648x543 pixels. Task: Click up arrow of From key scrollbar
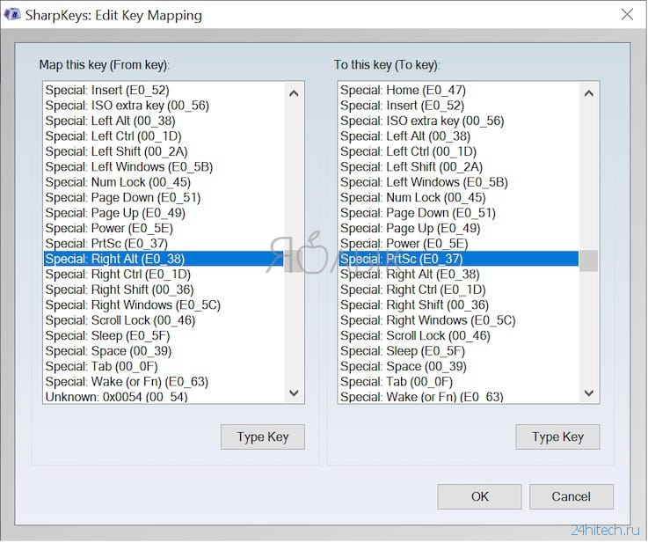294,93
